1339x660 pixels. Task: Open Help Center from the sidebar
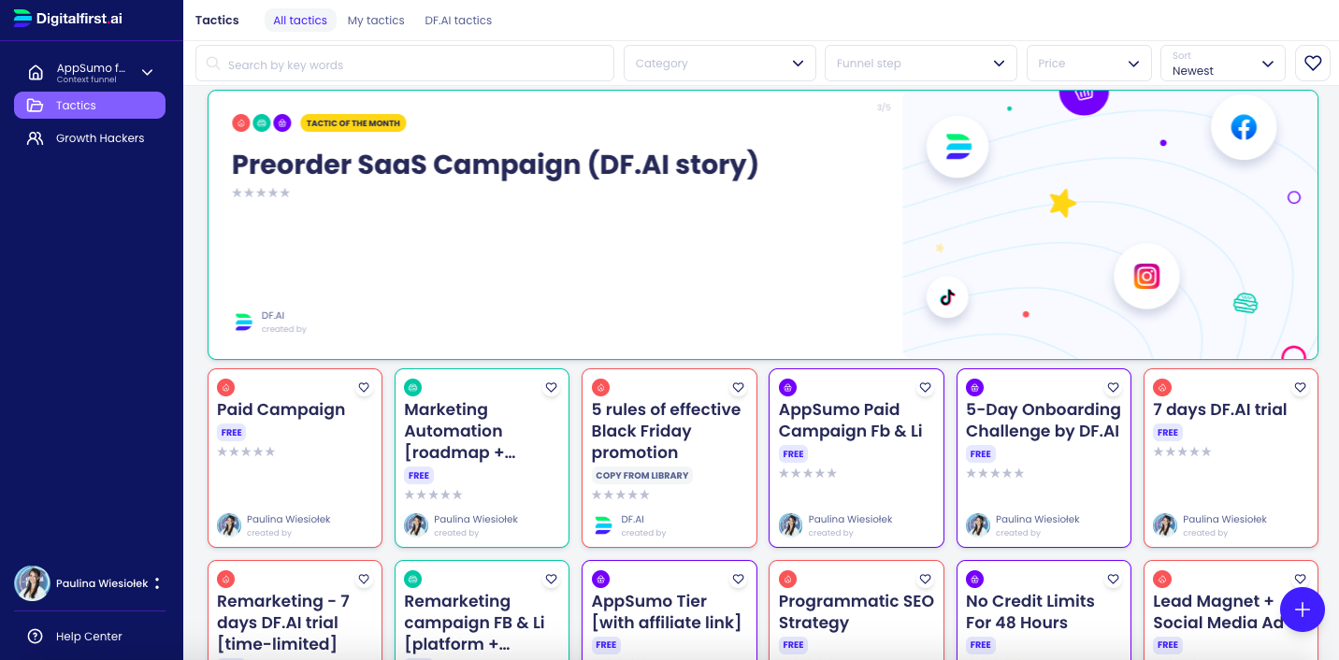[x=89, y=637]
